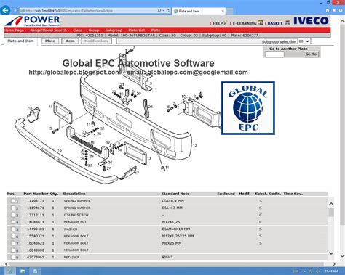Close the 'Plate and Item' browser tab
Viewport: 345px width, 275px height.
[x=223, y=11]
